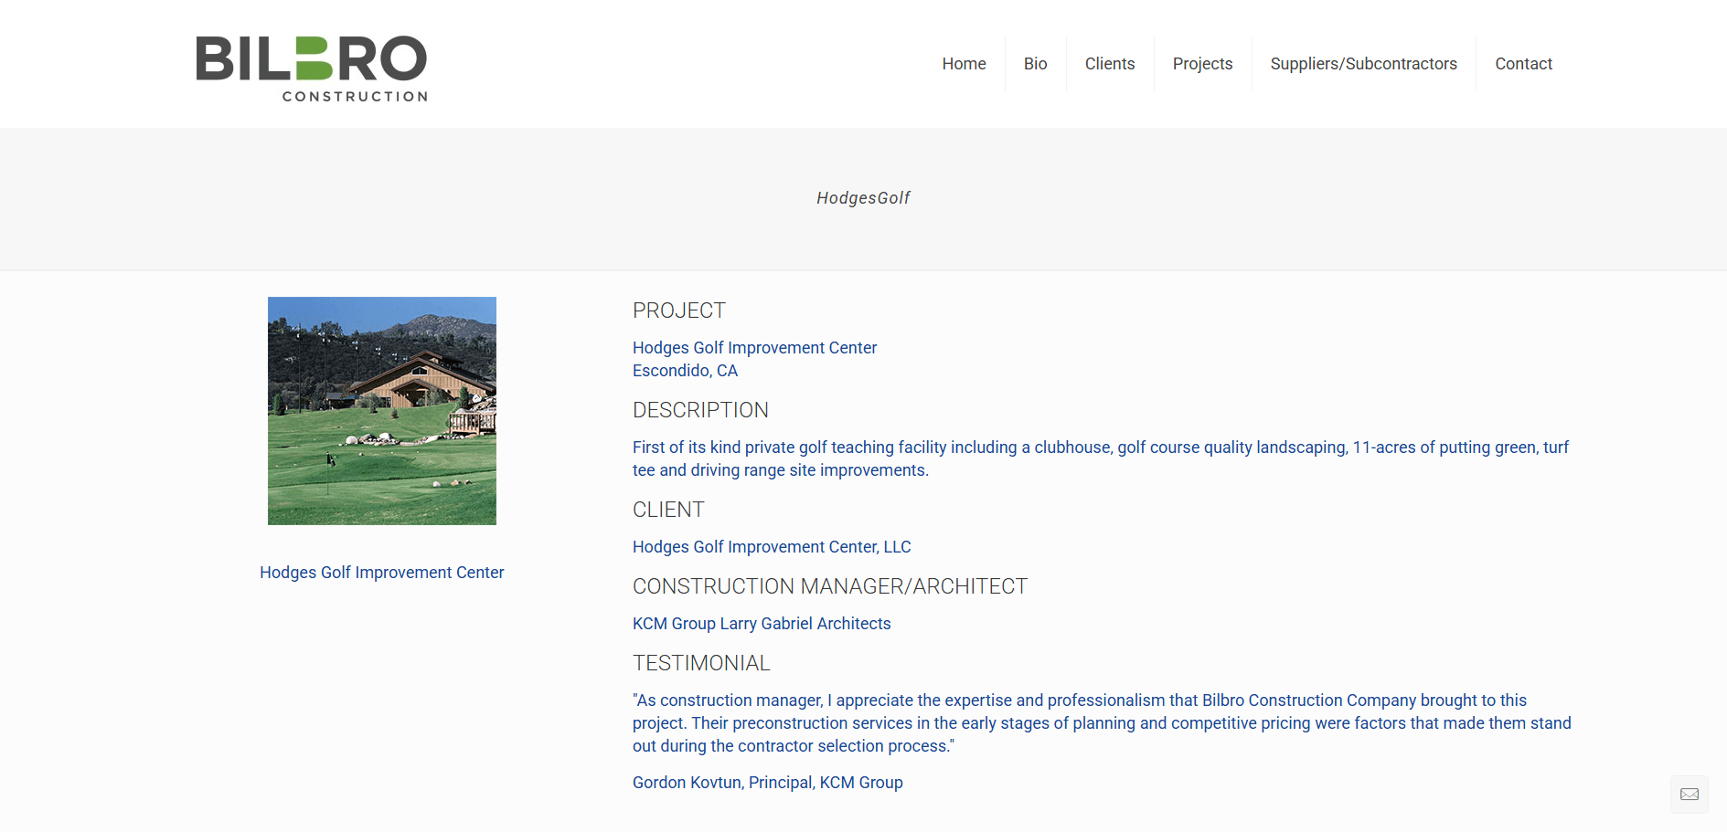Click the Hodges Golf Improvement Center, LLC client name

pyautogui.click(x=772, y=547)
